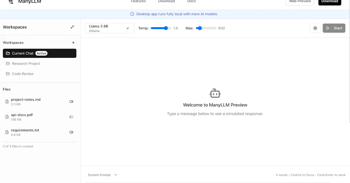Toggle project-notes.md context switch
The image size is (350, 183).
71,101
